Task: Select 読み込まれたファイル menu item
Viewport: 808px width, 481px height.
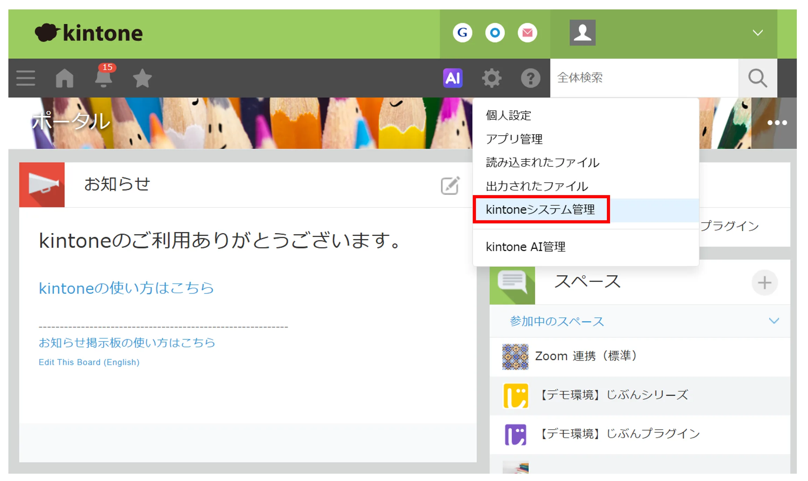Action: pos(586,162)
